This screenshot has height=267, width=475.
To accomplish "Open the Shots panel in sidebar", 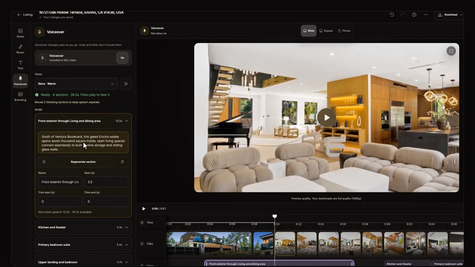I will [20, 33].
